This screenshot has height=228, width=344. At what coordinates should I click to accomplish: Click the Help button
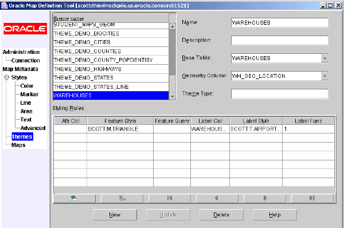(x=275, y=215)
